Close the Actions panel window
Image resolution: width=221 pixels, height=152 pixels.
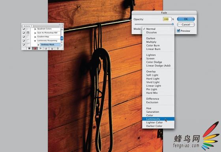coord(62,24)
